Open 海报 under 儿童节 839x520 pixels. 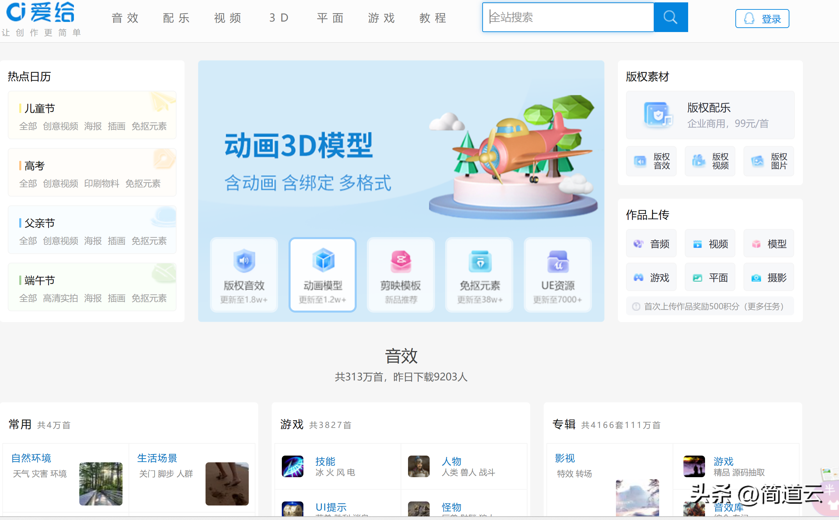coord(93,126)
